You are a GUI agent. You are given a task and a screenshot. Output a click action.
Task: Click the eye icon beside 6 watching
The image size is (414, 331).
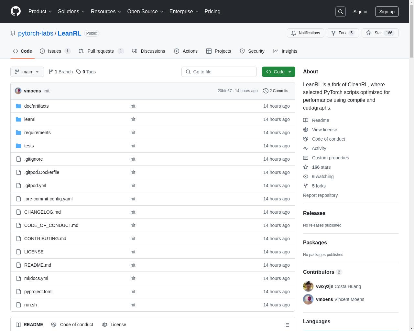pos(306,176)
